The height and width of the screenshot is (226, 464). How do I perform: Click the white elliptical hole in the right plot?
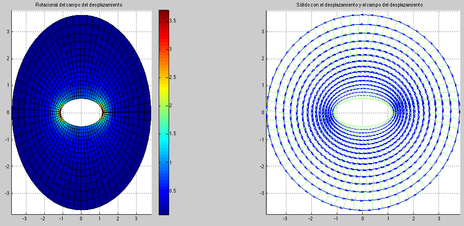point(362,112)
